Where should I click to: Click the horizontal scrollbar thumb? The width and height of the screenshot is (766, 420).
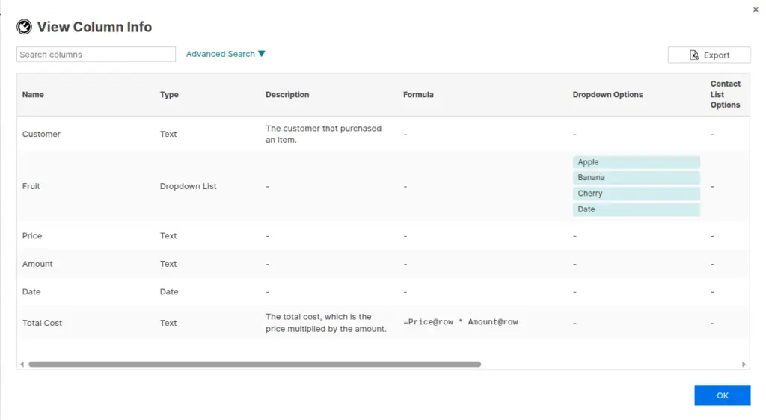click(x=254, y=365)
